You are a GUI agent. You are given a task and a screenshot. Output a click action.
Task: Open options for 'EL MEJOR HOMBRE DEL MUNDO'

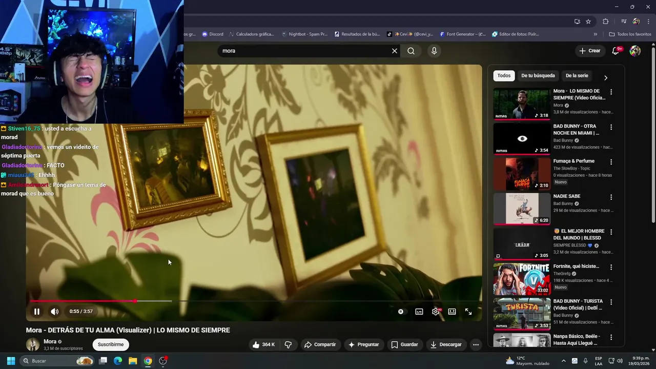point(611,232)
